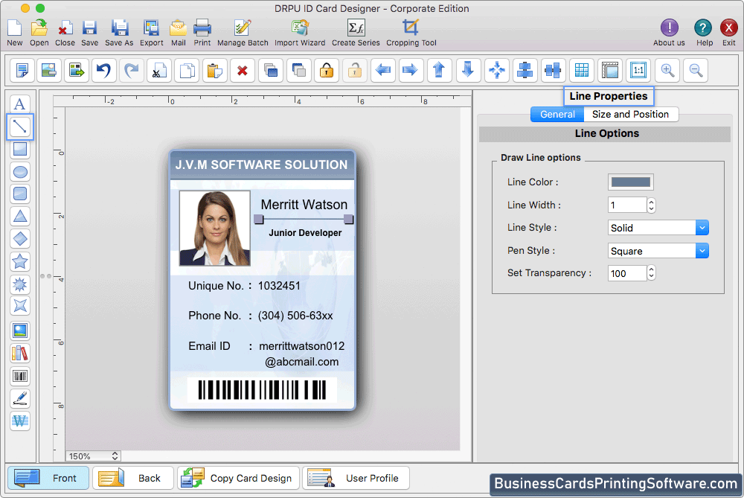
Task: Select the Merritt Watson name text
Action: (x=304, y=205)
